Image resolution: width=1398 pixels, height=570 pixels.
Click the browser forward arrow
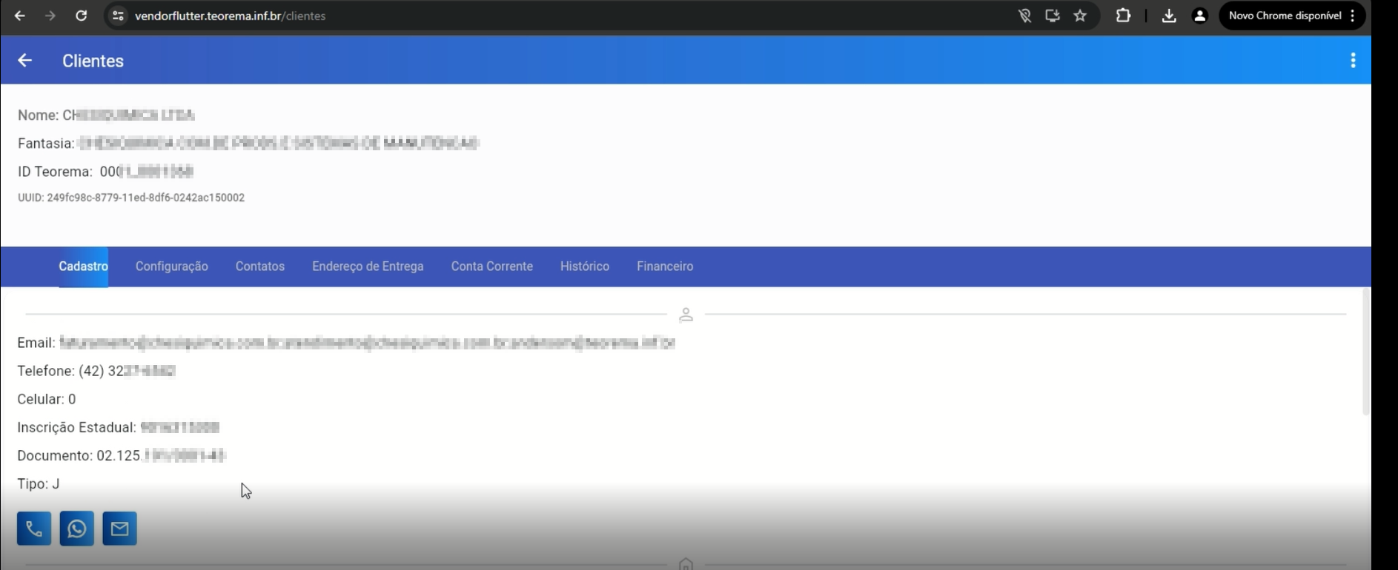50,16
